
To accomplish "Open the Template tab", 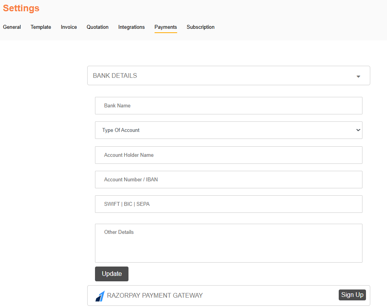I will click(x=41, y=27).
